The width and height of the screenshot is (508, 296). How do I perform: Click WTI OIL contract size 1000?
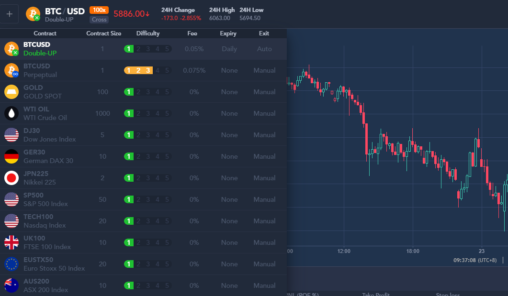coord(102,113)
